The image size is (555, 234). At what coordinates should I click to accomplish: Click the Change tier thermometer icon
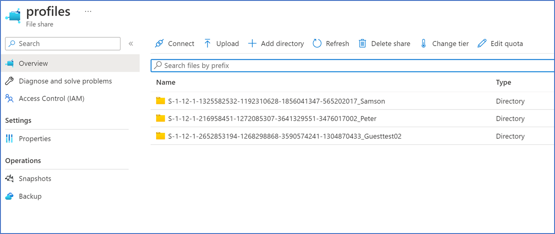tap(423, 43)
